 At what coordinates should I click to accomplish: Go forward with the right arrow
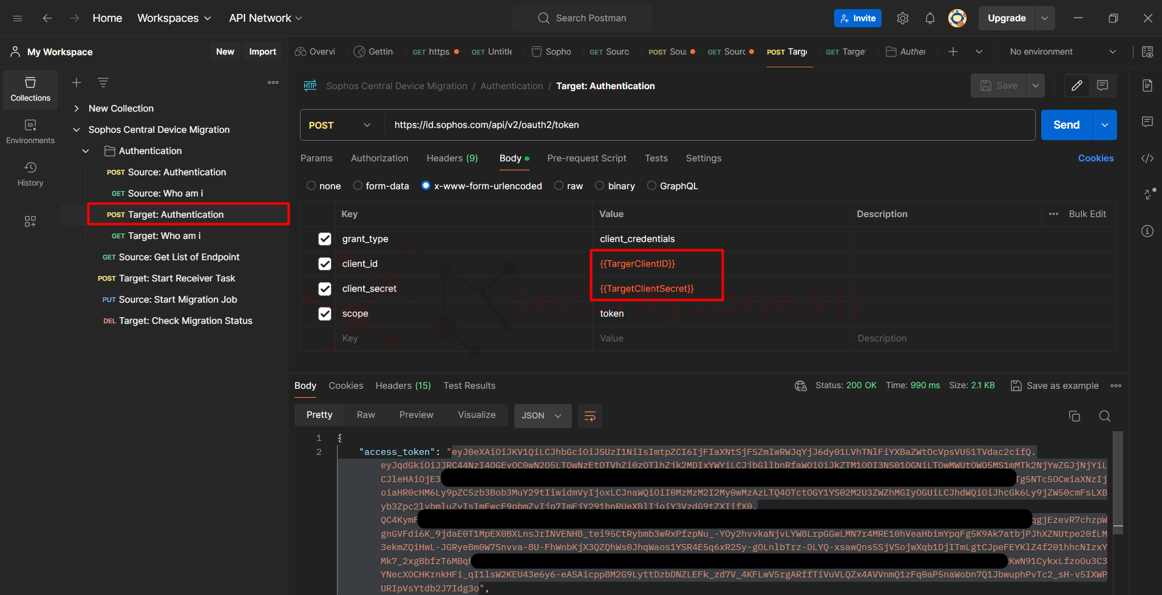[74, 18]
